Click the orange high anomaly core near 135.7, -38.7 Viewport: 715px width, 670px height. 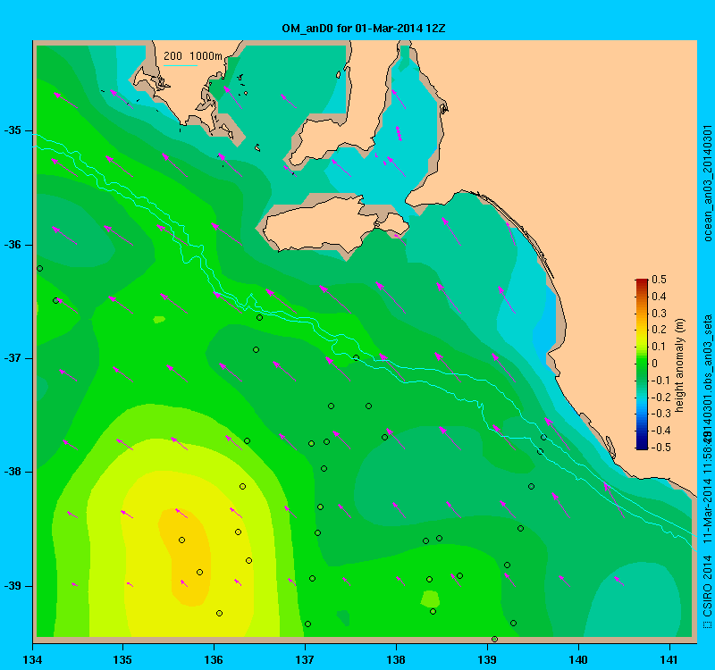(185, 557)
